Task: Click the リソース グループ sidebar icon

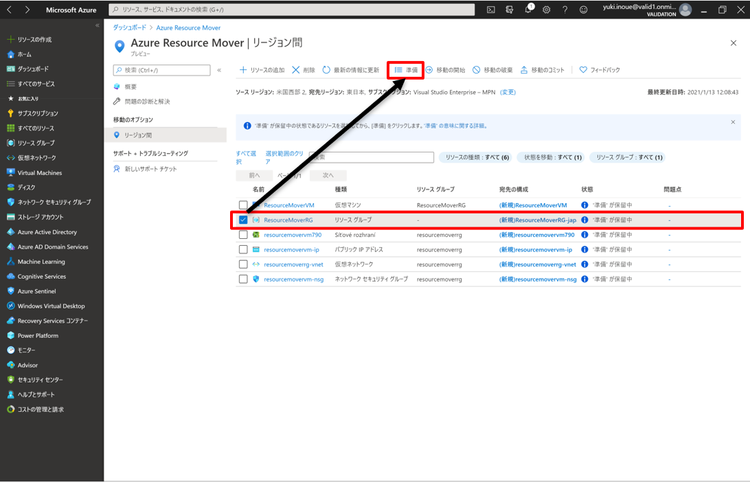Action: 11,143
